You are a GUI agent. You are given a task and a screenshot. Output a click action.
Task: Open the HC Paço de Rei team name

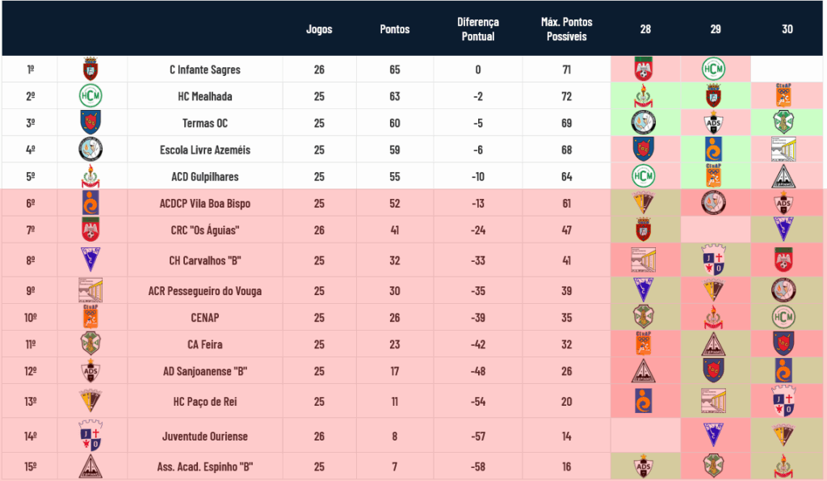(x=205, y=401)
